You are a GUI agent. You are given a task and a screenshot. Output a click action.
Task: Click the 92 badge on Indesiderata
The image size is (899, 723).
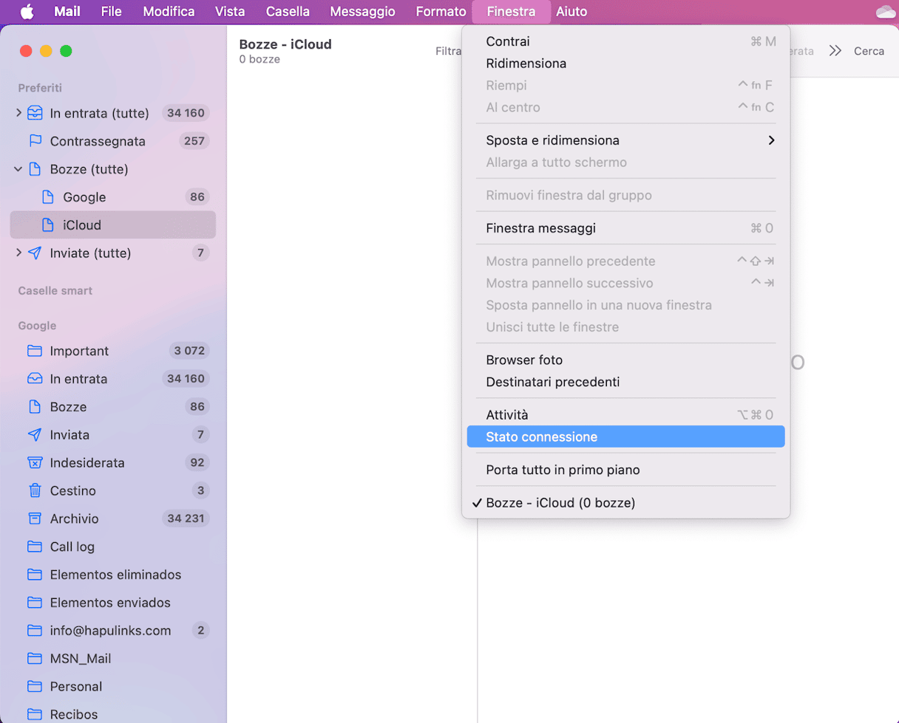point(197,463)
